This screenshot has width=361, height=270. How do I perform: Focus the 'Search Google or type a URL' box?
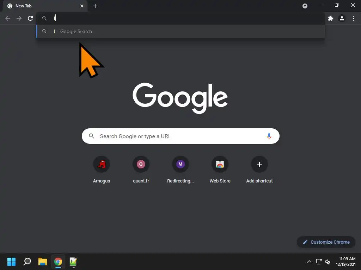tap(181, 136)
